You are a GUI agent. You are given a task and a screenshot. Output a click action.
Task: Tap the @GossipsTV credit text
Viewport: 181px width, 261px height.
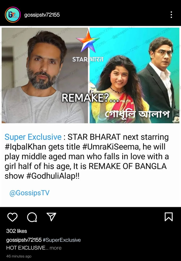[x=29, y=193]
